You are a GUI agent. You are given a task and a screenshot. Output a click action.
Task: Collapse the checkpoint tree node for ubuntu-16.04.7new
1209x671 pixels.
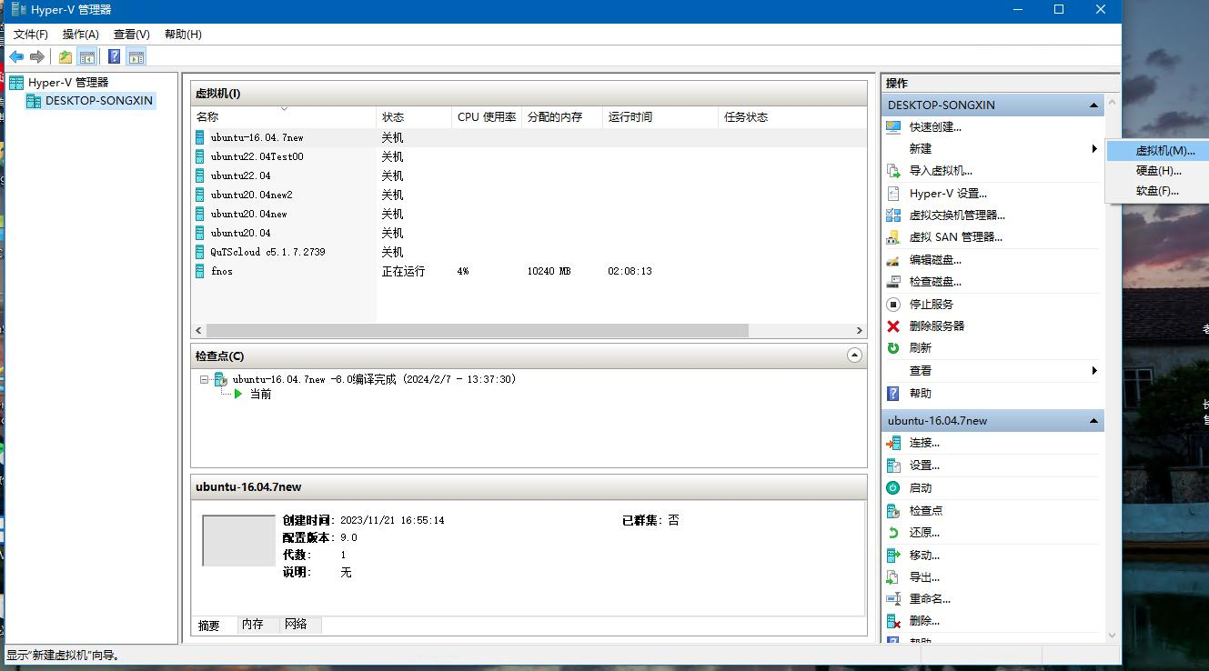(x=205, y=379)
